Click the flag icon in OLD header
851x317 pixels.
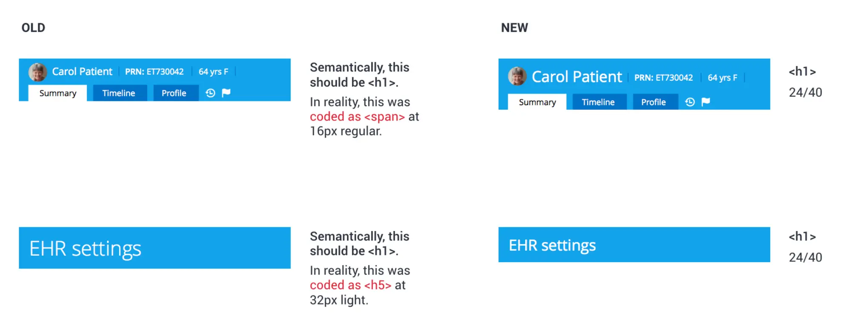click(226, 93)
